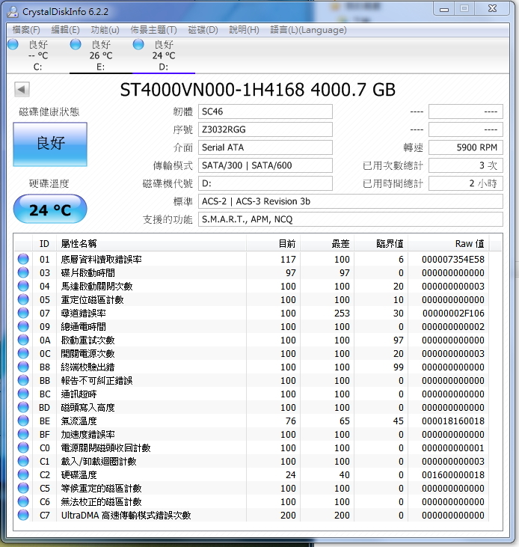Click status orb of attribute B8 row
Screen dimensions: 519x547
coord(23,367)
